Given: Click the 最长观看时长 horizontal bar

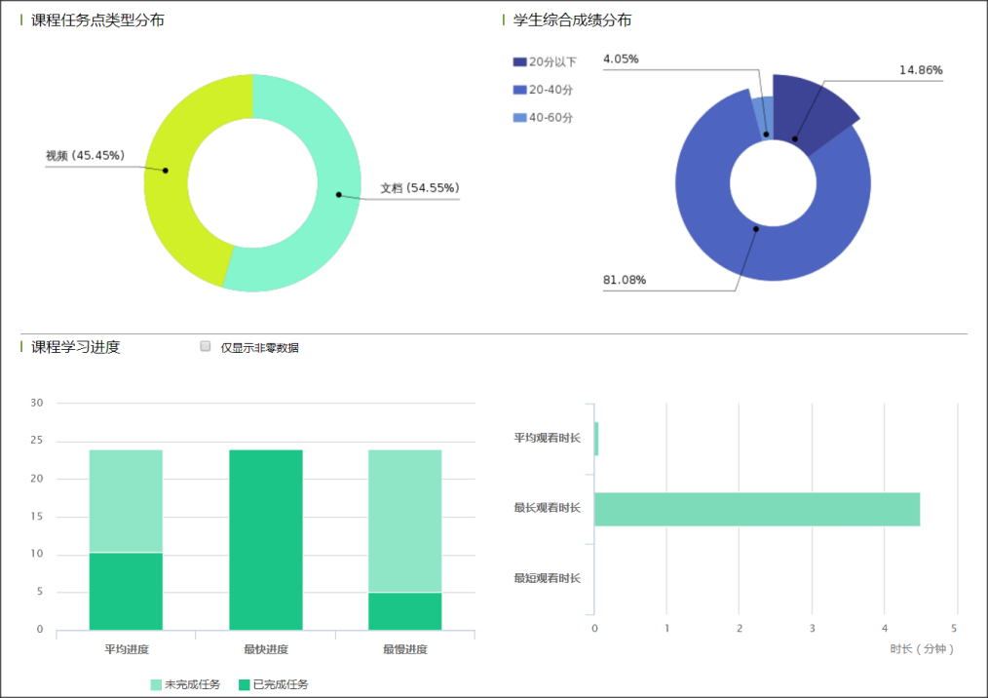Looking at the screenshot, I should [757, 509].
